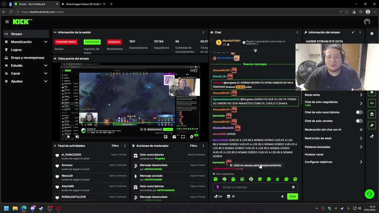
Task: Edit stream information with pencil icon
Action: pos(353,32)
